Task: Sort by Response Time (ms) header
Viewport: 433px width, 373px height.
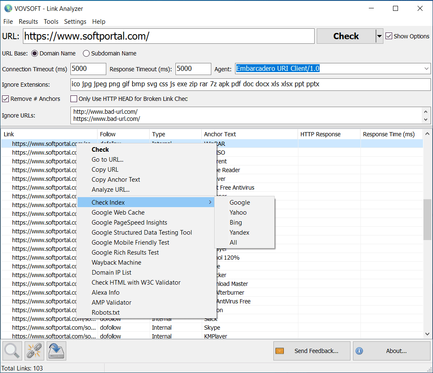Action: 392,134
